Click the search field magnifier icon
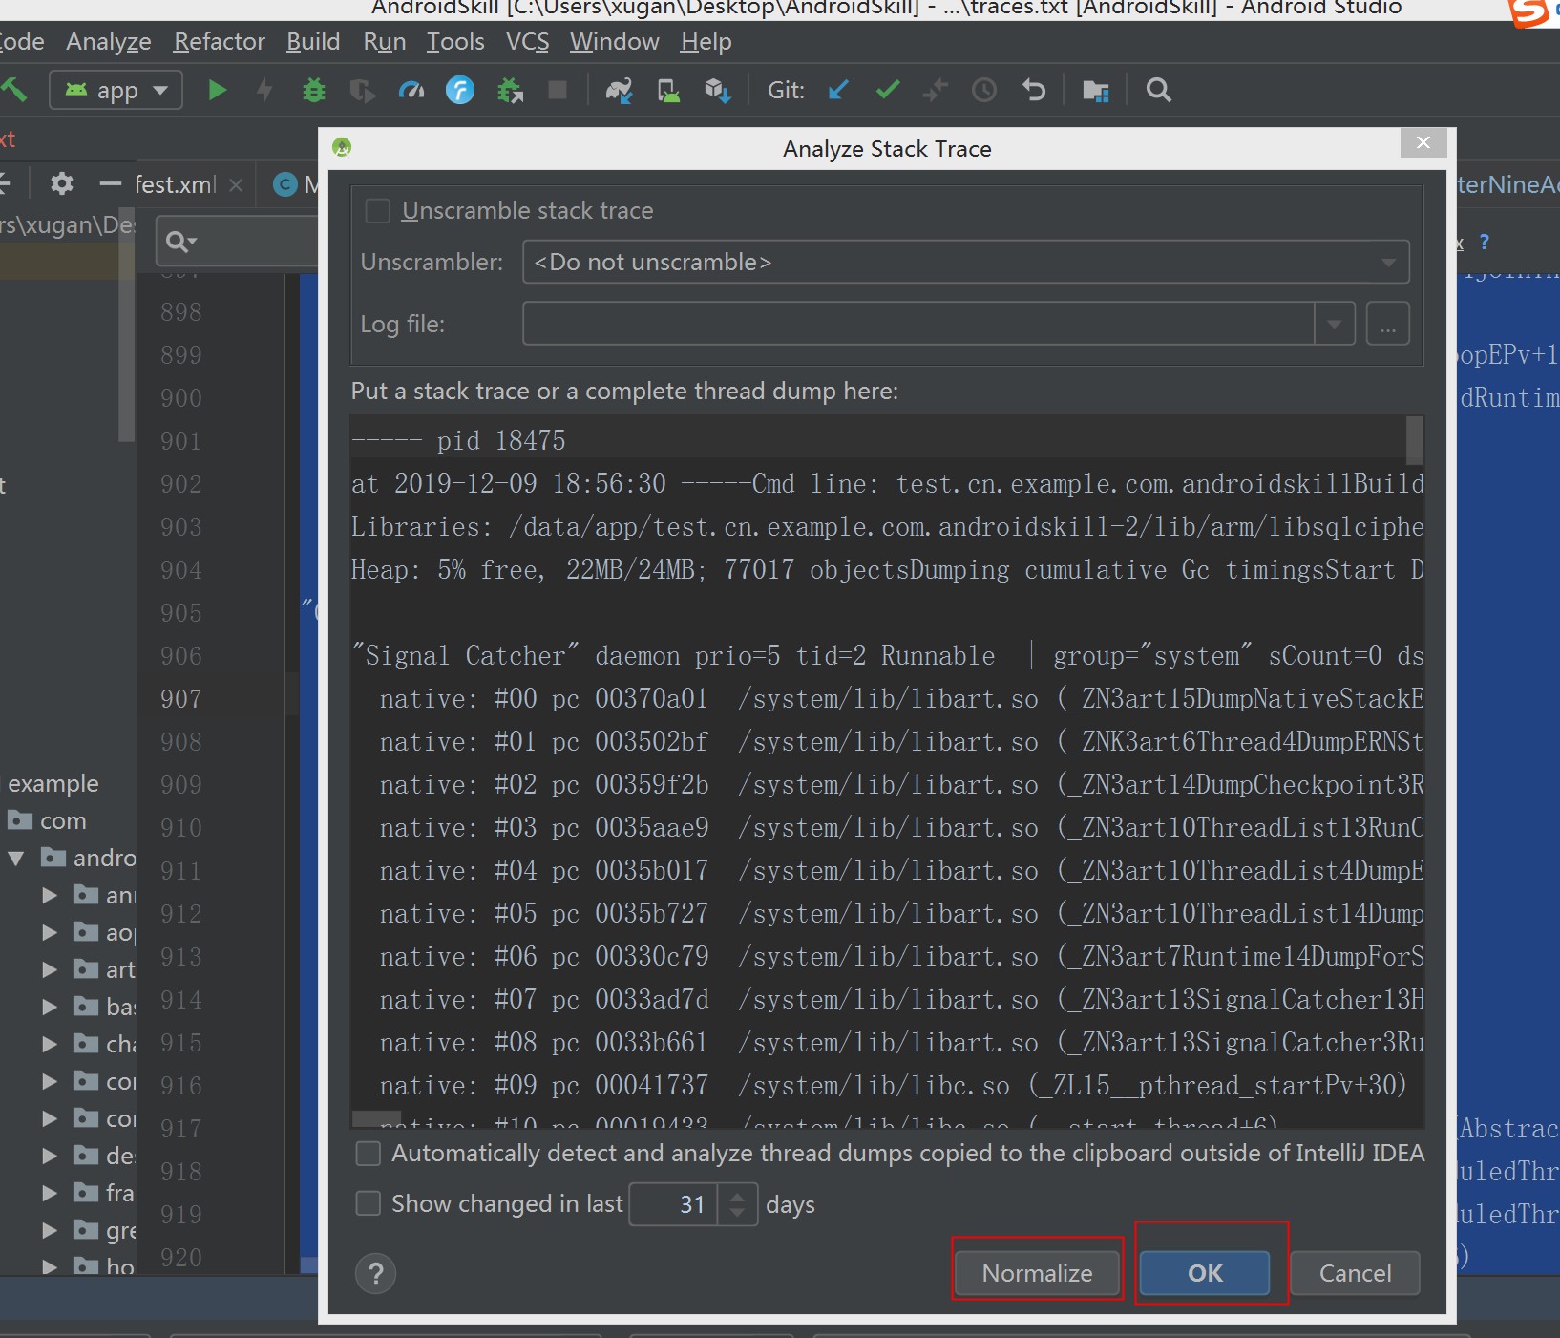The width and height of the screenshot is (1560, 1338). (x=180, y=242)
